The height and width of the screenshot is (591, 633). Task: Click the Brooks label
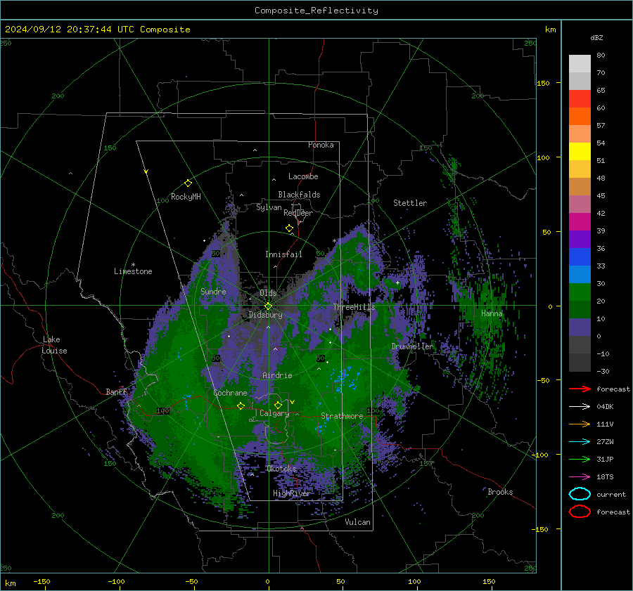point(500,492)
